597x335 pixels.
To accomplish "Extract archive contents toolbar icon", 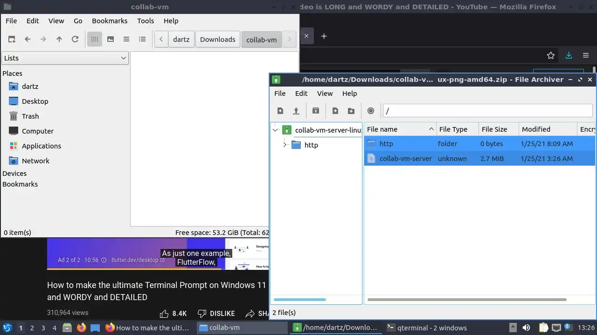I will (316, 111).
